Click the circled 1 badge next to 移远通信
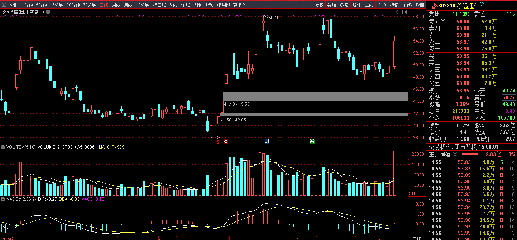 pos(482,4)
